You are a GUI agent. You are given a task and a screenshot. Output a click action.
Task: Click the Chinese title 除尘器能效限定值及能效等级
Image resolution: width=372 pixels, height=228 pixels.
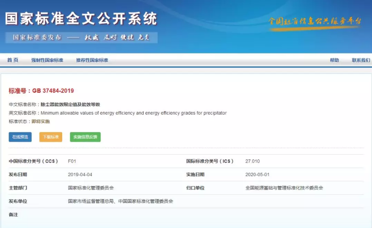(x=70, y=105)
